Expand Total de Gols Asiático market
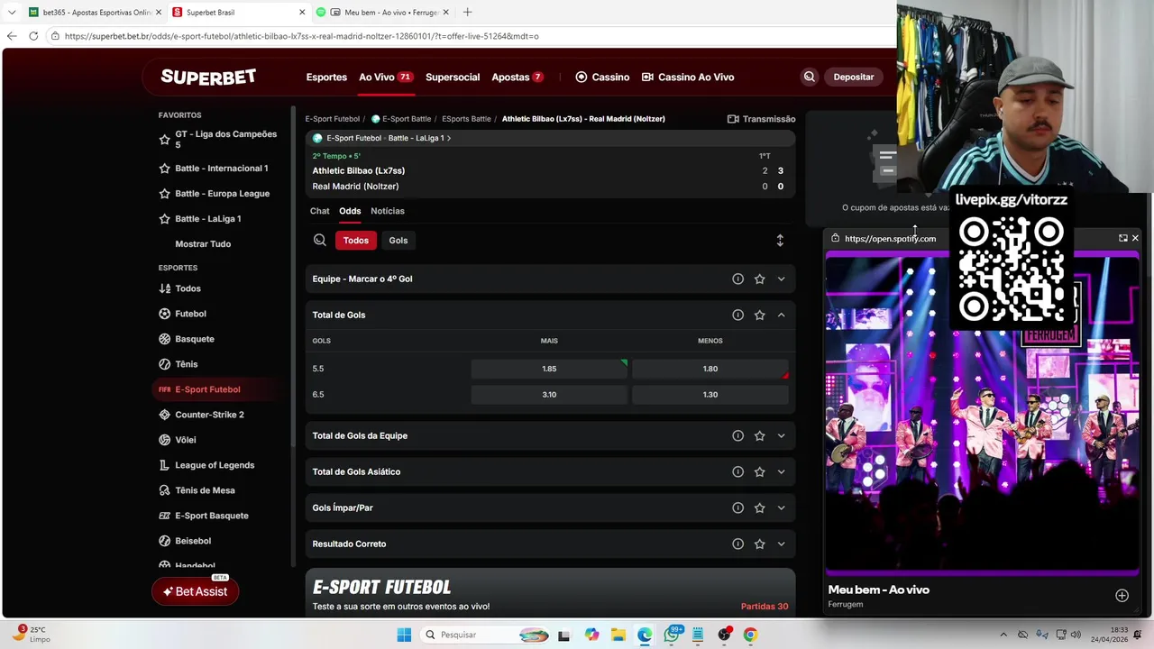Viewport: 1154px width, 649px height. [781, 471]
